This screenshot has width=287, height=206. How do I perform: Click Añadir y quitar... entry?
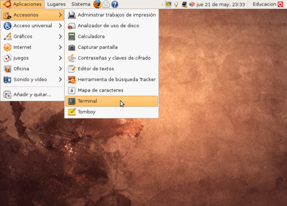point(32,95)
